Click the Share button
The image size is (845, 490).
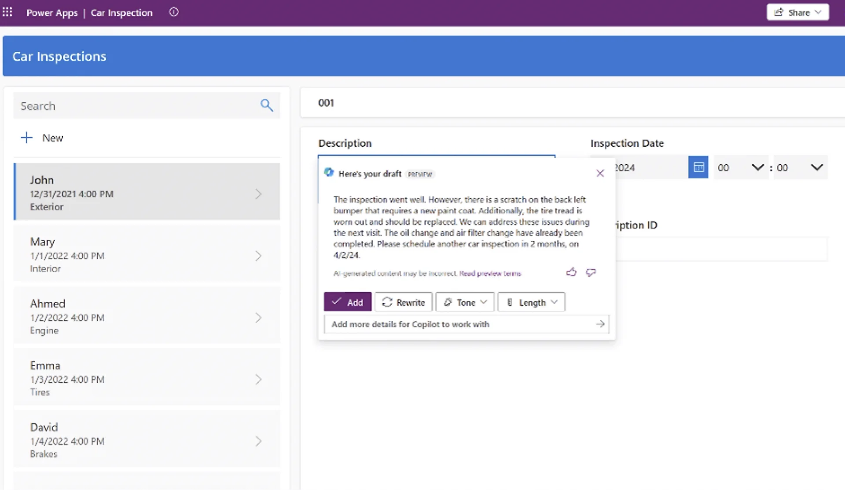[x=797, y=12]
